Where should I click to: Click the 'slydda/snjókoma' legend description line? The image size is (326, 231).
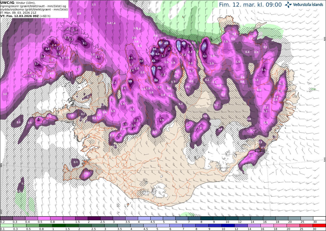coord(34,9)
